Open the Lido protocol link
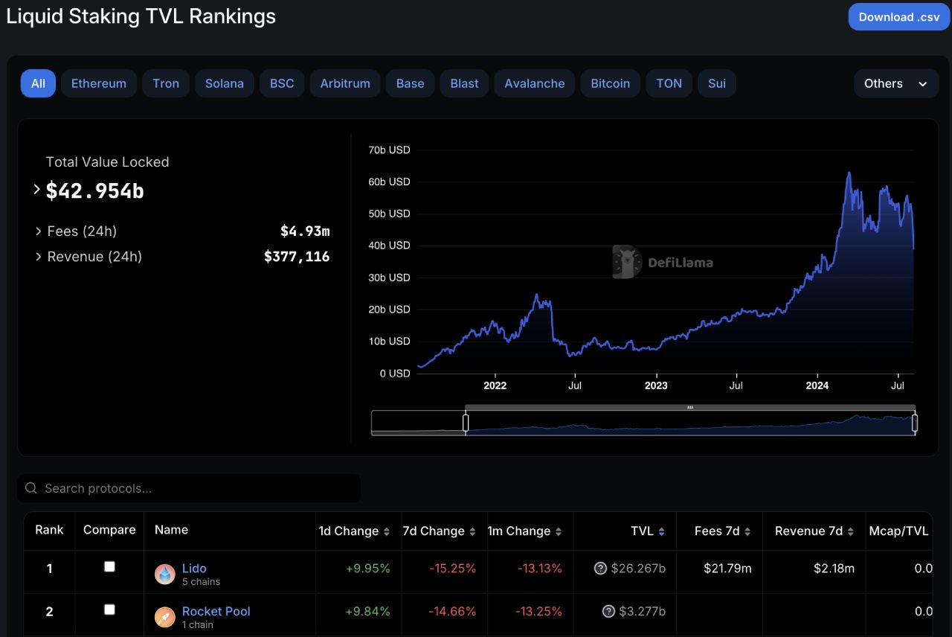 point(194,568)
